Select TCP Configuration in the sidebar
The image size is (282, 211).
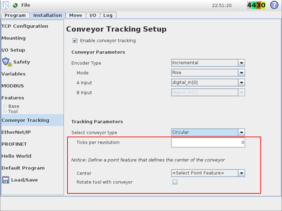(x=25, y=26)
